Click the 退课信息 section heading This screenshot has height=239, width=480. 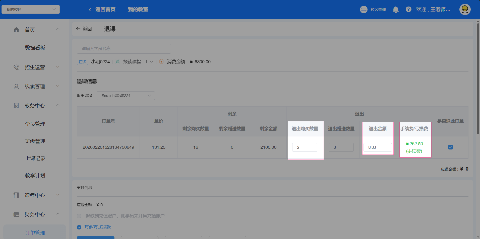pos(87,81)
